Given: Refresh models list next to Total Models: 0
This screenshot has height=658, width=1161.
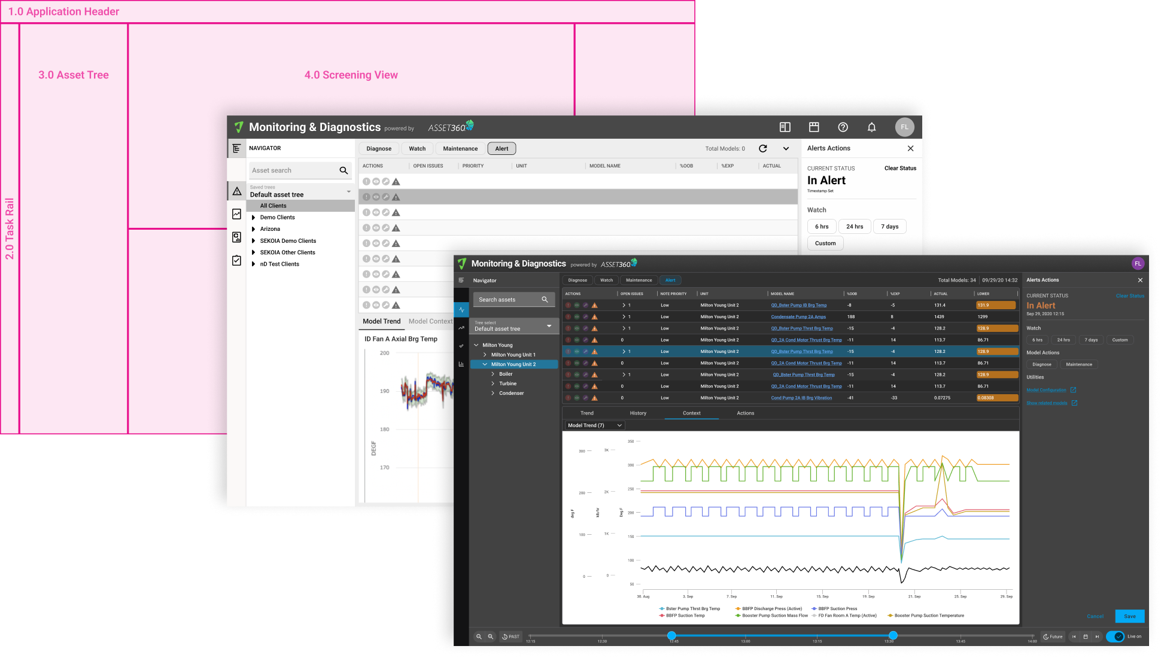Looking at the screenshot, I should coord(762,148).
